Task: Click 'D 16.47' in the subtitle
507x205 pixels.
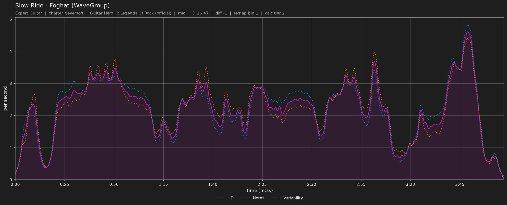Action: click(x=200, y=13)
